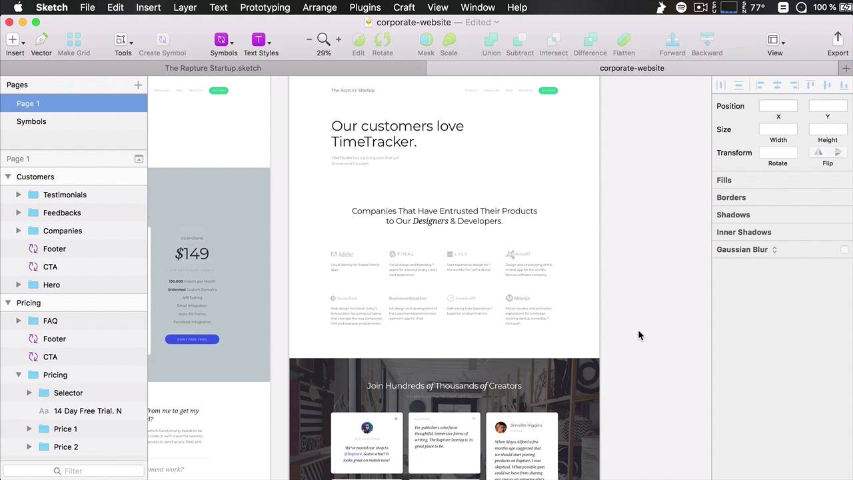Click the align bottom edges icon in inspector
Image resolution: width=853 pixels, height=480 pixels.
(x=844, y=85)
